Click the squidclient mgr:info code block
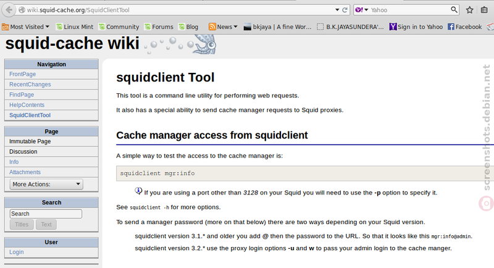This screenshot has height=268, width=494. pos(305,173)
